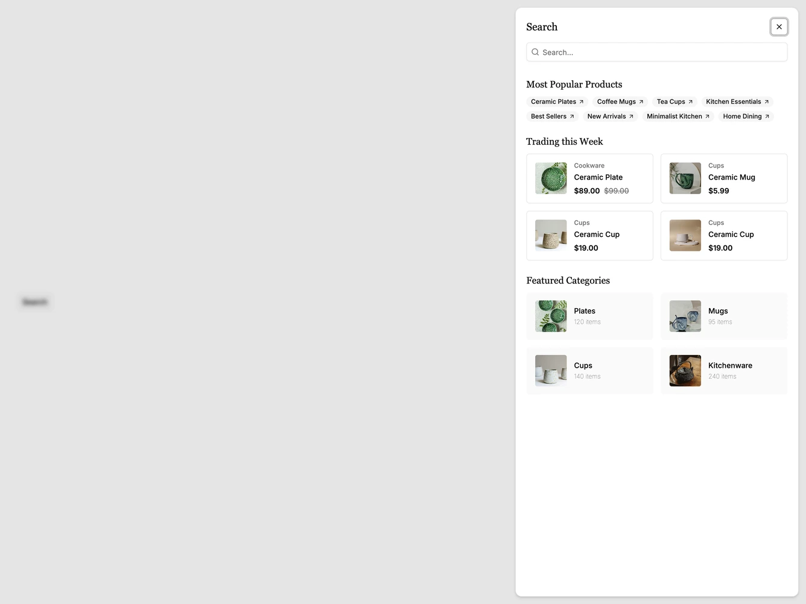Click arrow icon on Best Sellers tag
Viewport: 806px width, 604px height.
pyautogui.click(x=572, y=116)
